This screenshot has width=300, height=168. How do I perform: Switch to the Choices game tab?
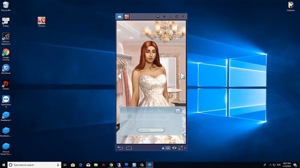127,17
